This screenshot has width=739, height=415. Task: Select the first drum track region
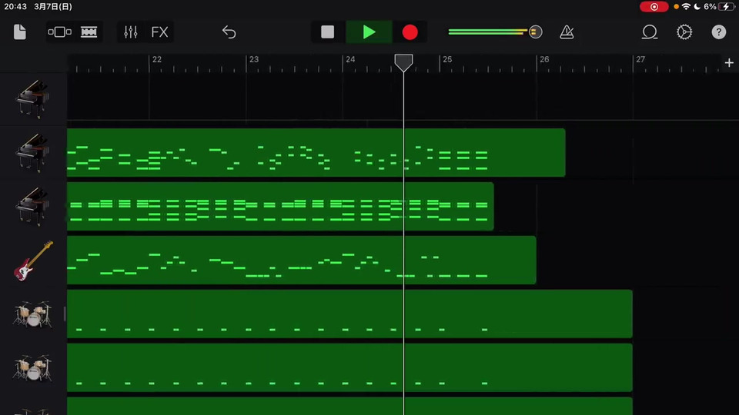[349, 314]
